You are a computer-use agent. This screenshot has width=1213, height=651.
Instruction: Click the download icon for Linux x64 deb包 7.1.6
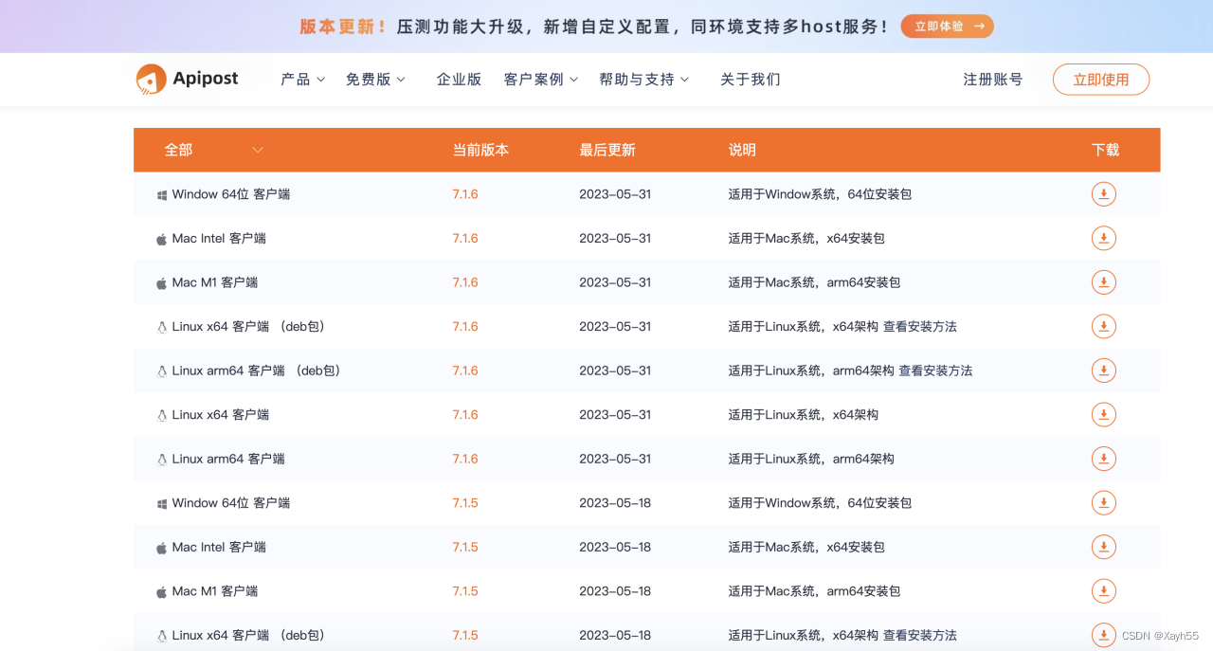pyautogui.click(x=1103, y=326)
